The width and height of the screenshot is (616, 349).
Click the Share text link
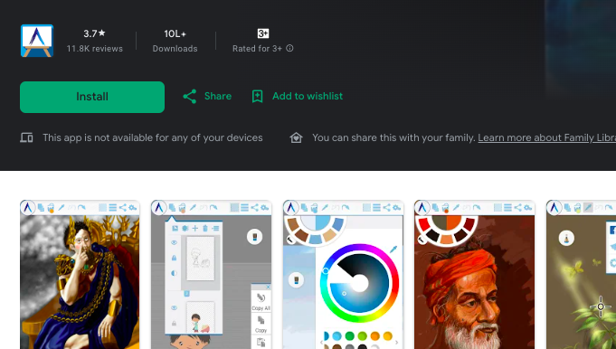(x=218, y=96)
